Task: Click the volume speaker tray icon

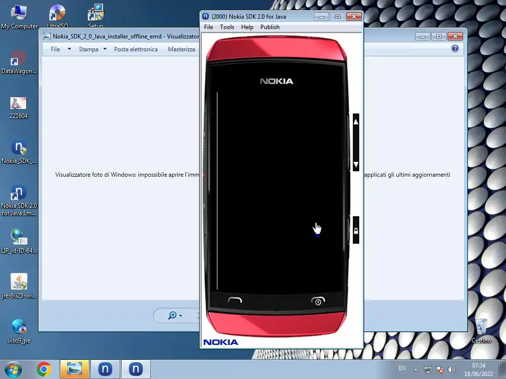Action: pyautogui.click(x=452, y=370)
